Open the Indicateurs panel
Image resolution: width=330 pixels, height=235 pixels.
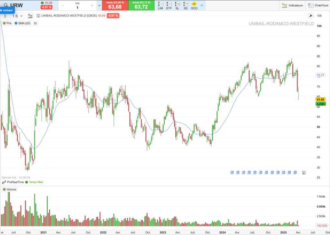292,5
